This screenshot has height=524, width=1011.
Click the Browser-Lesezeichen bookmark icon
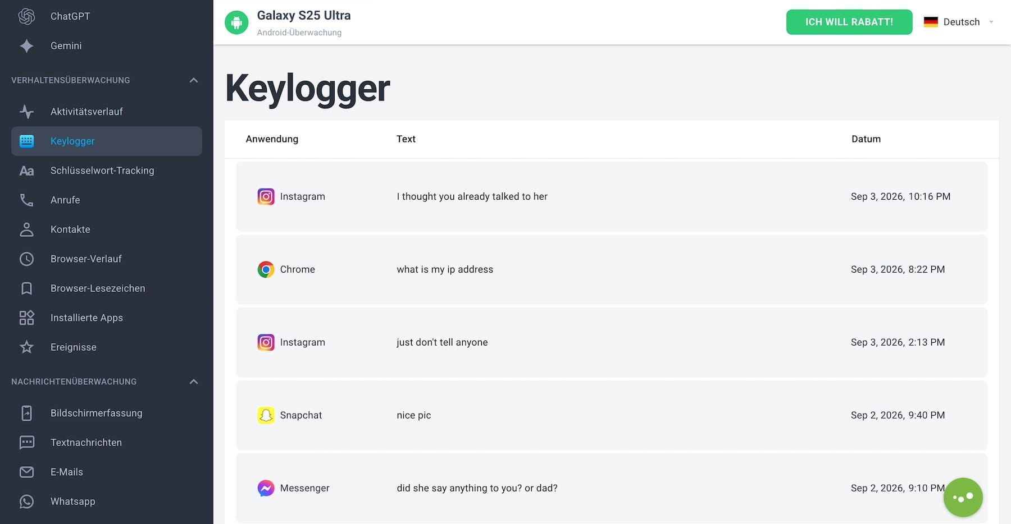pos(26,288)
